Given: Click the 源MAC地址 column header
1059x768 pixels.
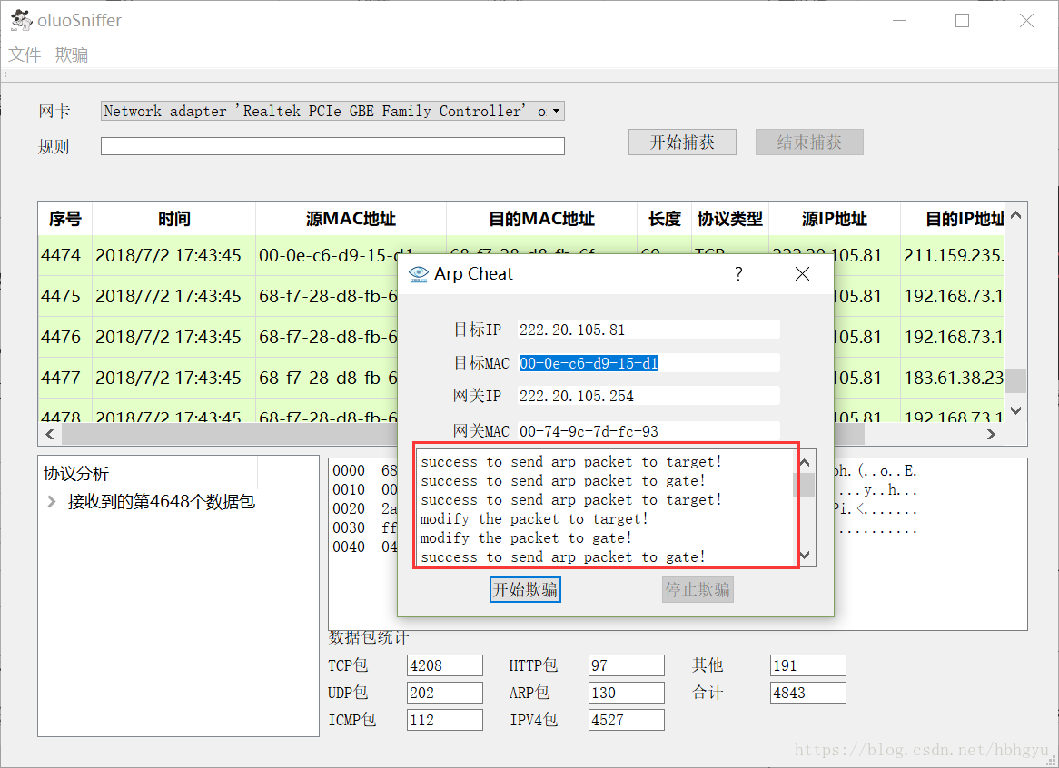Looking at the screenshot, I should pyautogui.click(x=351, y=219).
